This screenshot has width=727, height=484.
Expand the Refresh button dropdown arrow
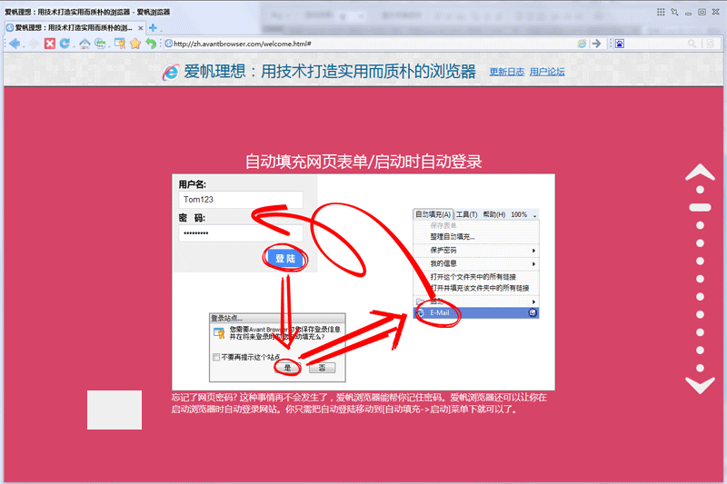point(74,45)
